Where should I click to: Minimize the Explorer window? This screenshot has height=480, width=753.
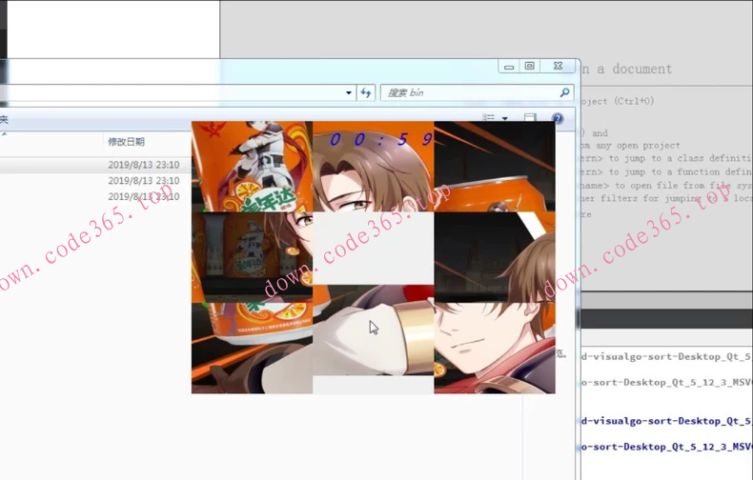coord(509,66)
